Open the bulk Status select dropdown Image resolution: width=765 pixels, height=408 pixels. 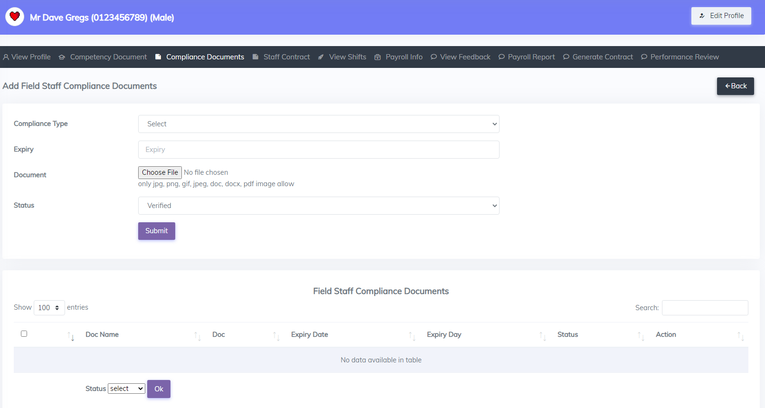point(126,389)
